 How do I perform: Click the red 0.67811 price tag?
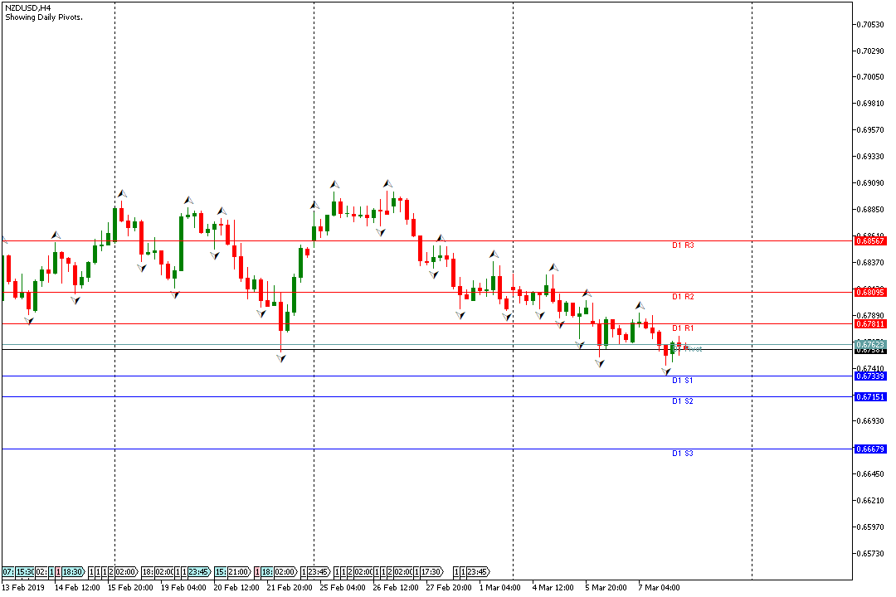[x=870, y=324]
